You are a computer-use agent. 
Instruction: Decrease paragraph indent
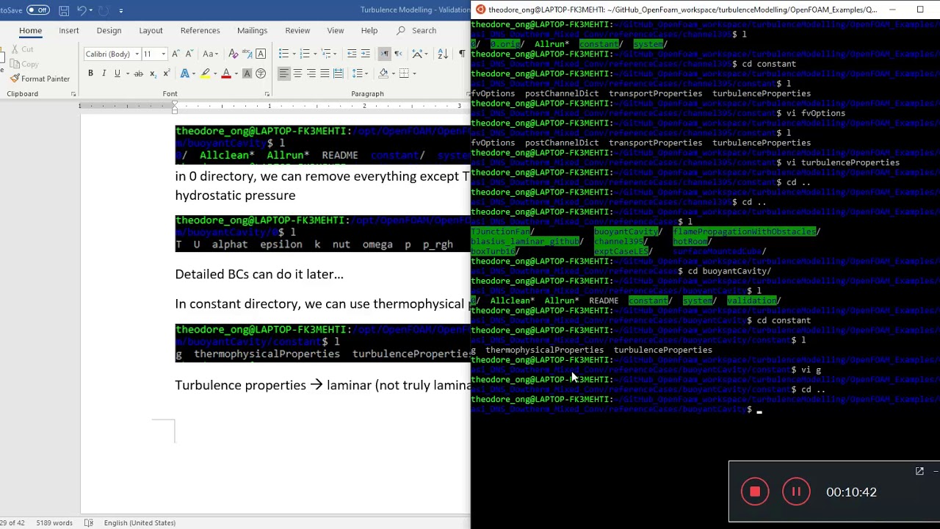click(352, 54)
